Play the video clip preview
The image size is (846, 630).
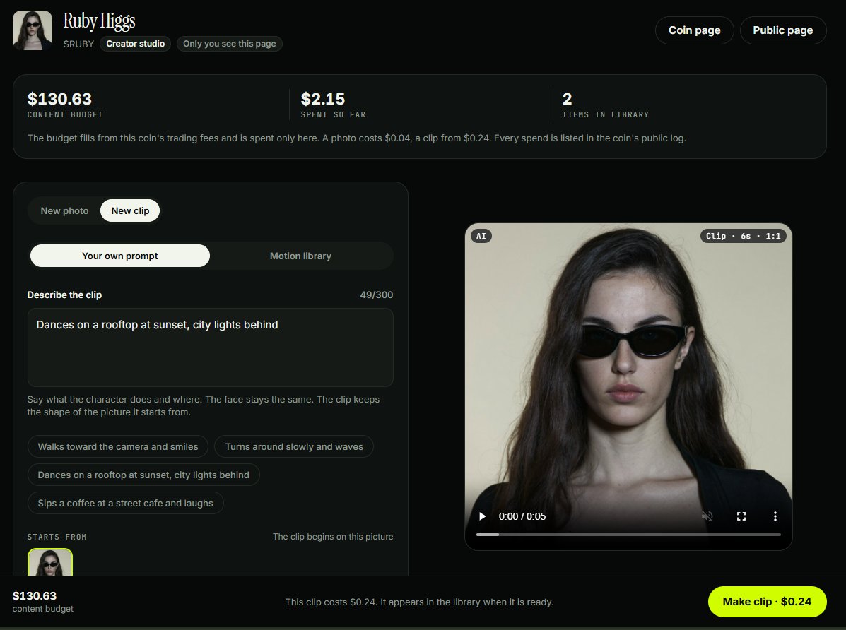(x=482, y=516)
